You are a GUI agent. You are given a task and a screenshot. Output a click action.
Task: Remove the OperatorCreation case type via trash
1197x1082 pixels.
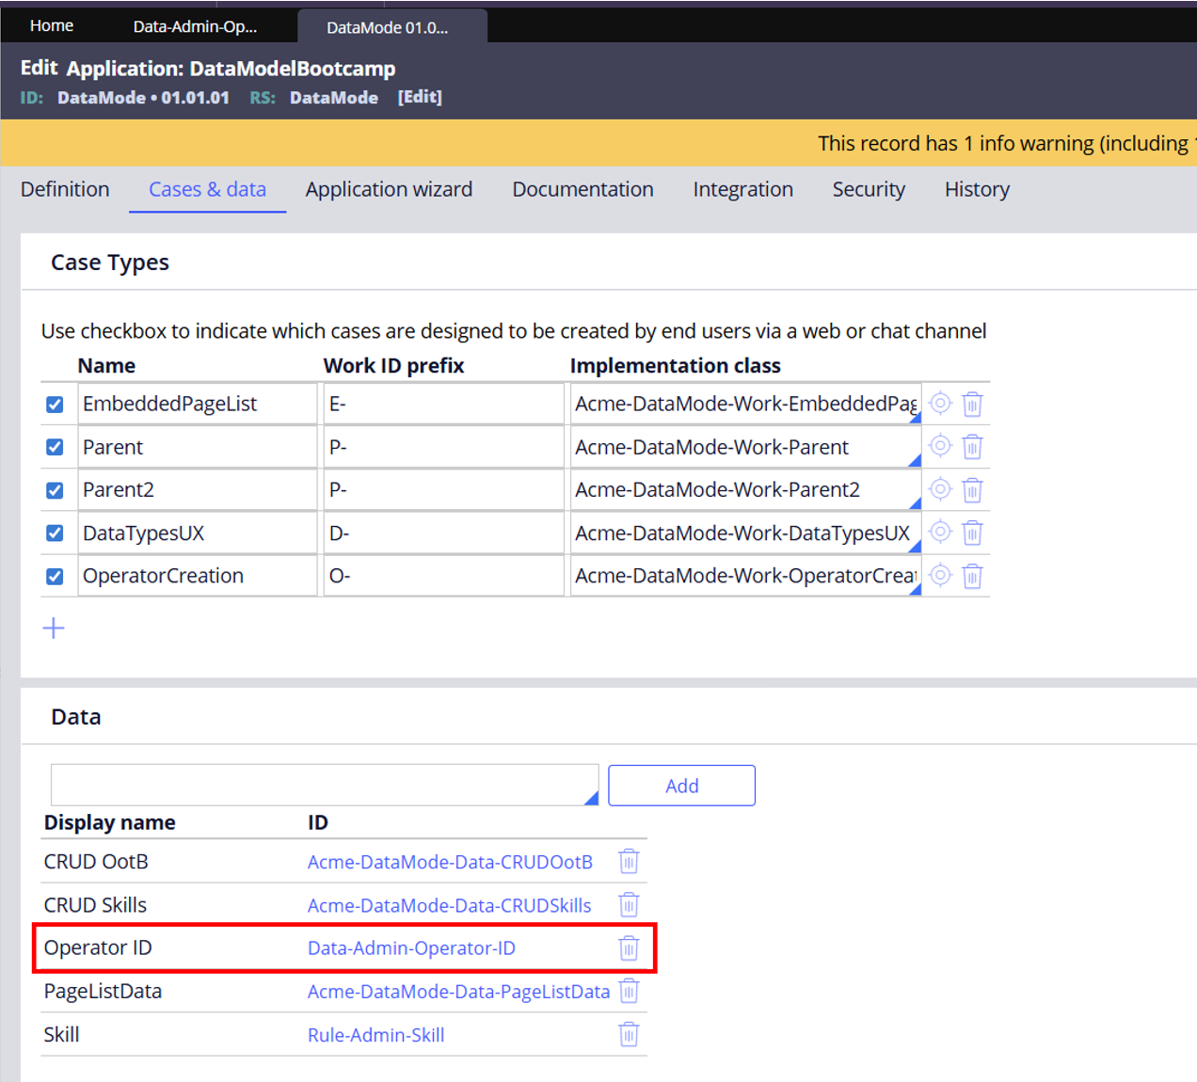tap(972, 576)
